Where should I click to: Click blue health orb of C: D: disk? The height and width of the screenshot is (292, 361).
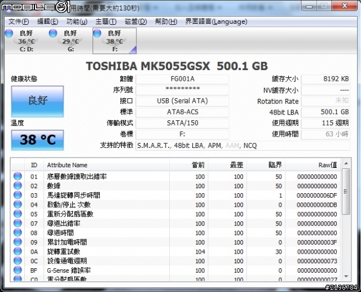[9, 33]
